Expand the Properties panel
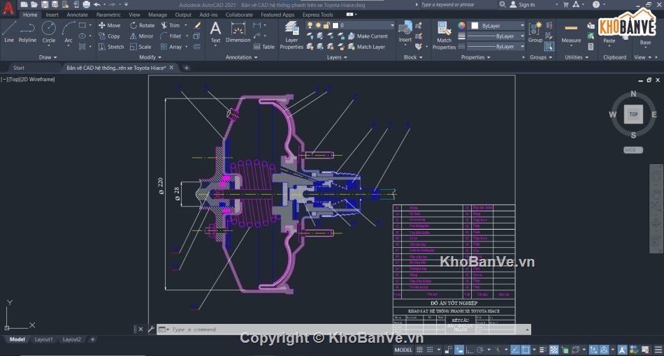This screenshot has width=664, height=356. point(475,57)
